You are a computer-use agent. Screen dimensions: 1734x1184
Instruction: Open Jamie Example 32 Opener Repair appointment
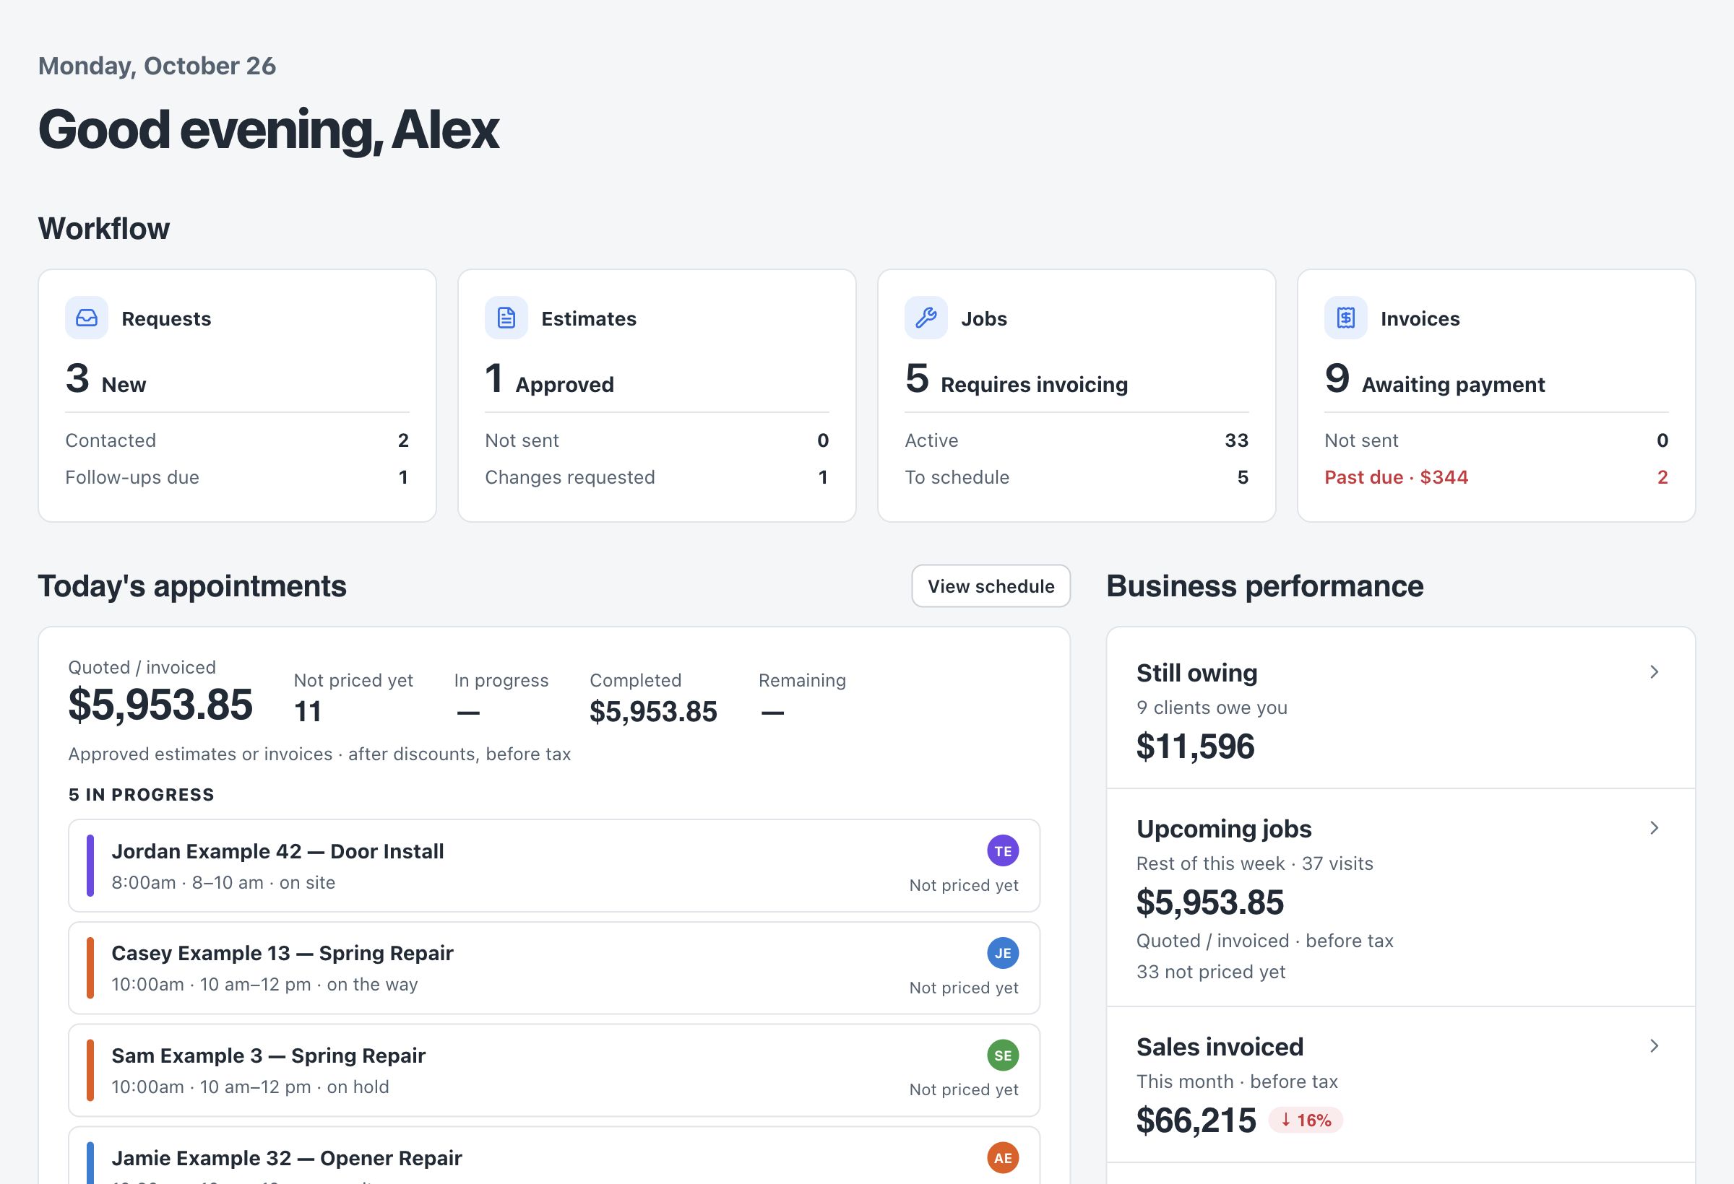click(x=553, y=1156)
